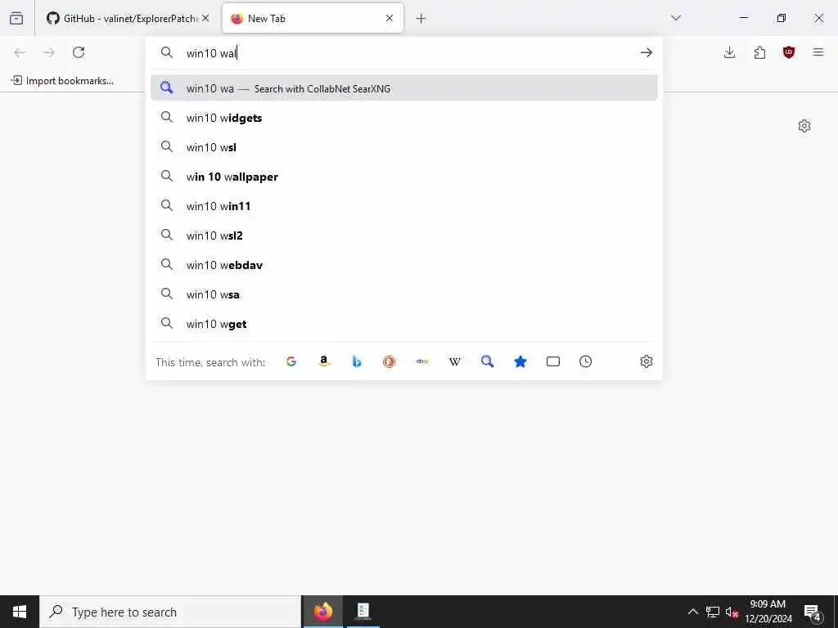This screenshot has height=628, width=838.
Task: Search this time with Amazon icon
Action: pyautogui.click(x=324, y=361)
